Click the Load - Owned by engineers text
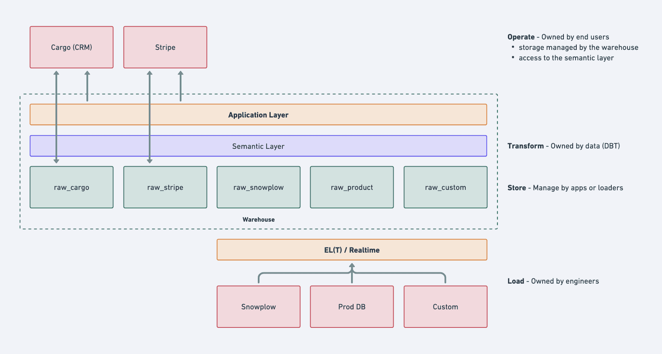The height and width of the screenshot is (354, 662). pos(553,281)
